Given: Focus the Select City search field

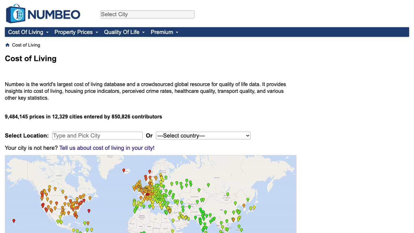Looking at the screenshot, I should (147, 14).
